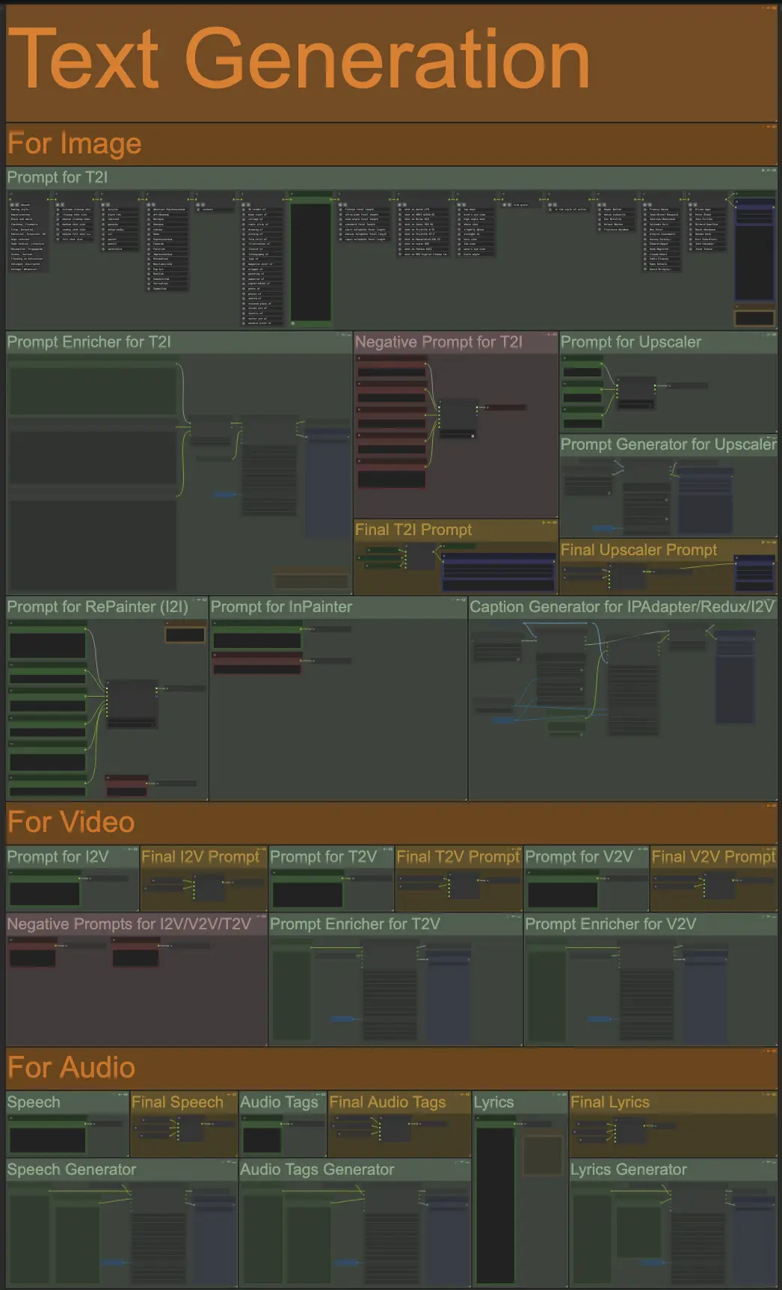Screen dimensions: 782x1290
Task: Click the Speech text input box
Action: click(47, 1140)
